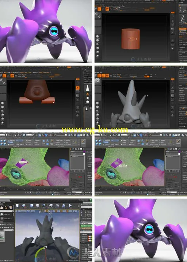Viewport: 187px width, 262px height.
Task: Open Perspective view dropdown in Unreal viewport
Action: click(22, 211)
